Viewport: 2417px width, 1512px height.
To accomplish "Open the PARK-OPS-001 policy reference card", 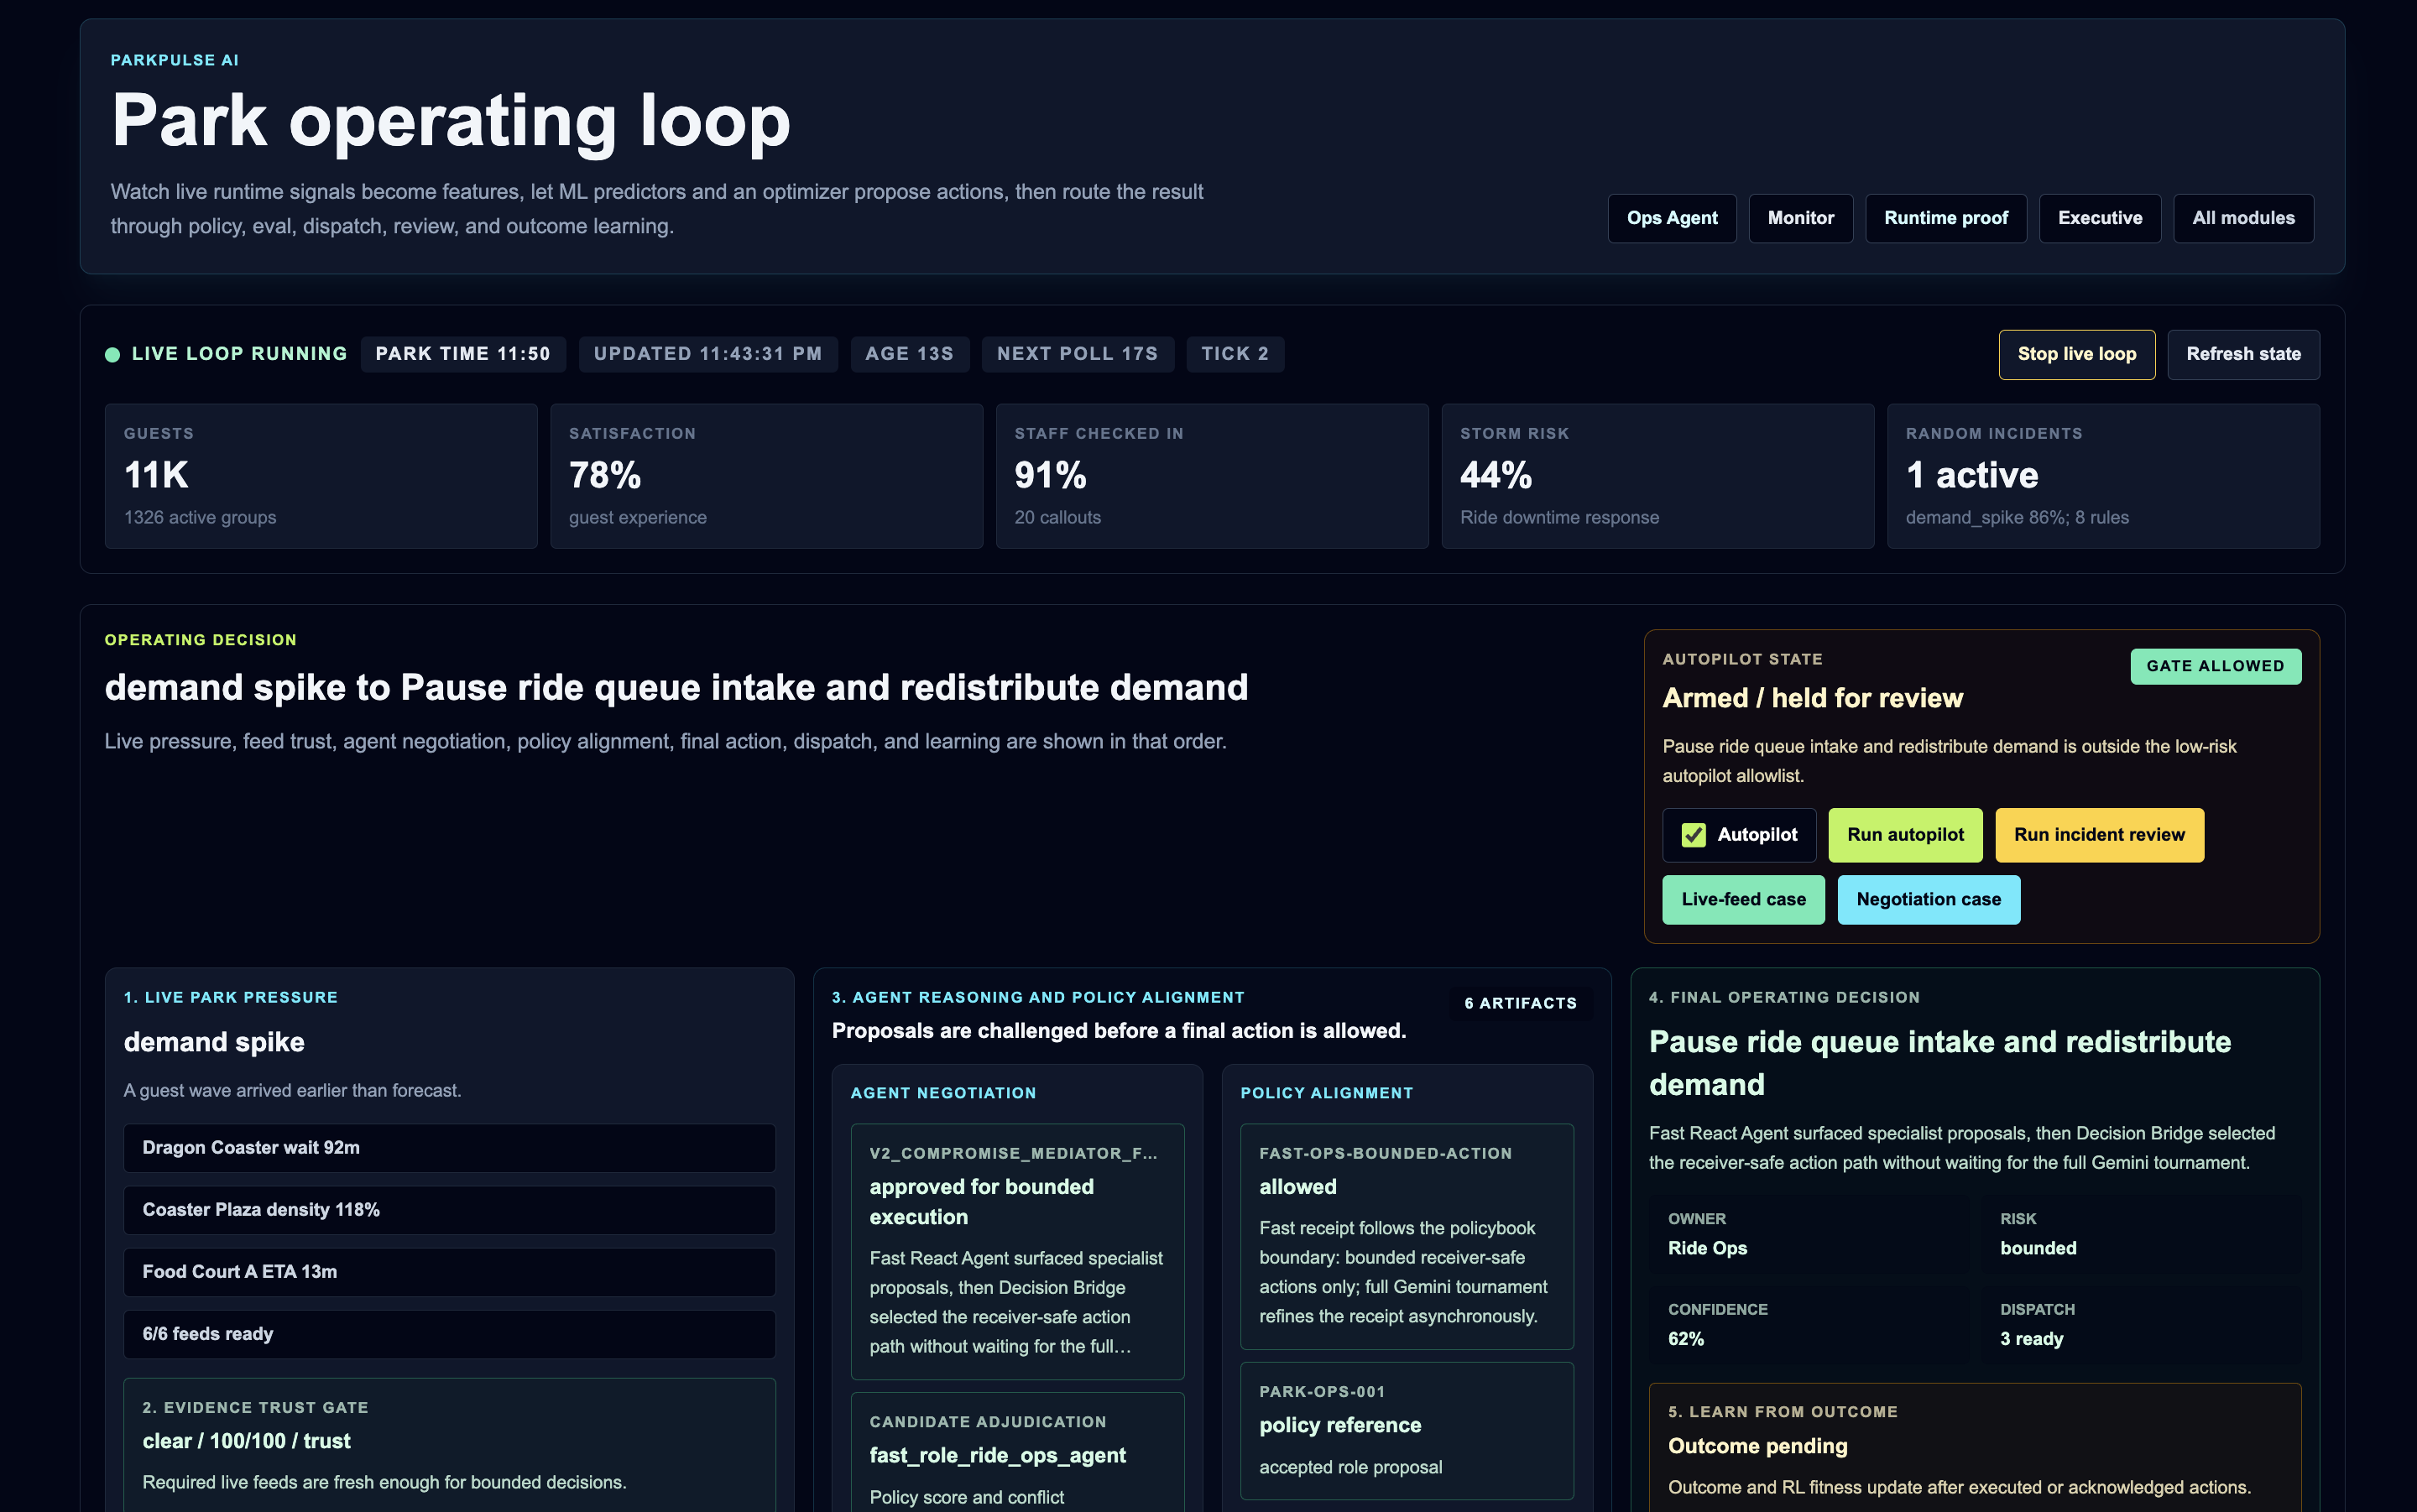I will tap(1406, 1431).
